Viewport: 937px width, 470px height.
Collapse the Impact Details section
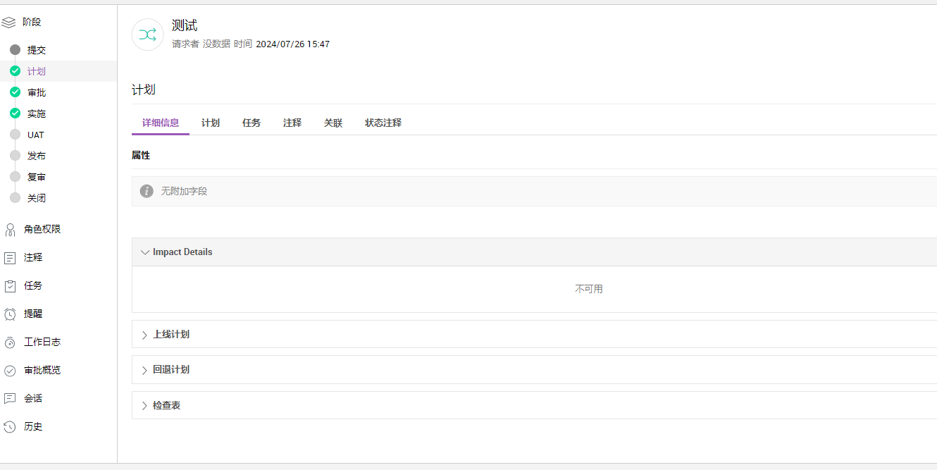(x=146, y=252)
